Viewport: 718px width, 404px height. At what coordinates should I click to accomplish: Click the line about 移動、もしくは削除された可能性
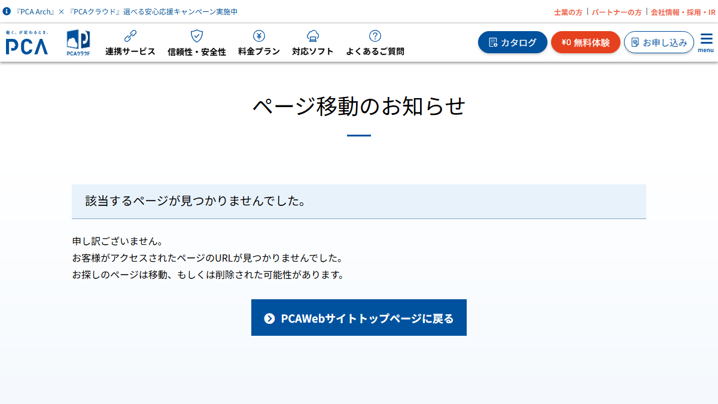pyautogui.click(x=208, y=275)
